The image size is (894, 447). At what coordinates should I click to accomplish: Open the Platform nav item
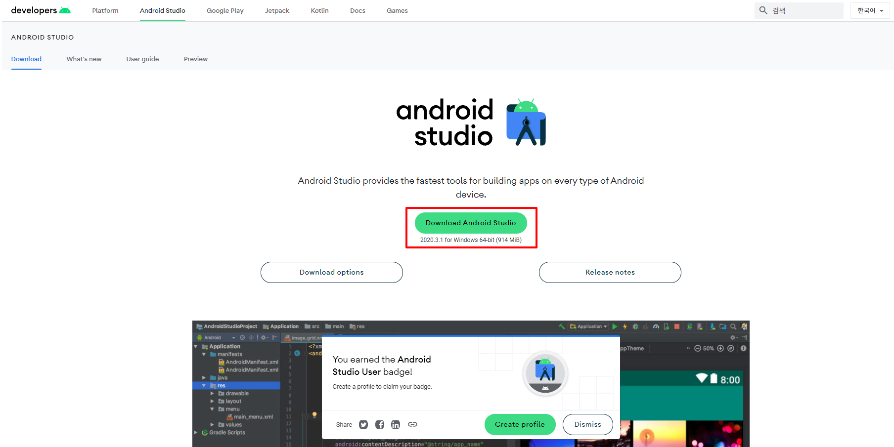click(x=105, y=10)
